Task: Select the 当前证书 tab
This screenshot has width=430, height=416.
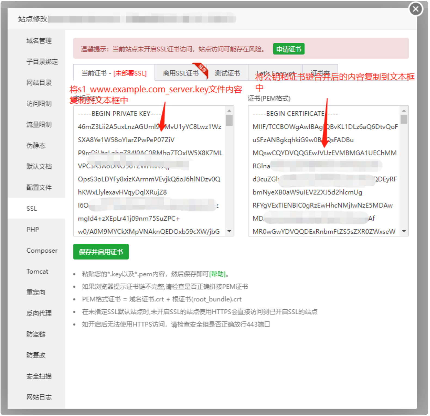Action: [x=114, y=73]
